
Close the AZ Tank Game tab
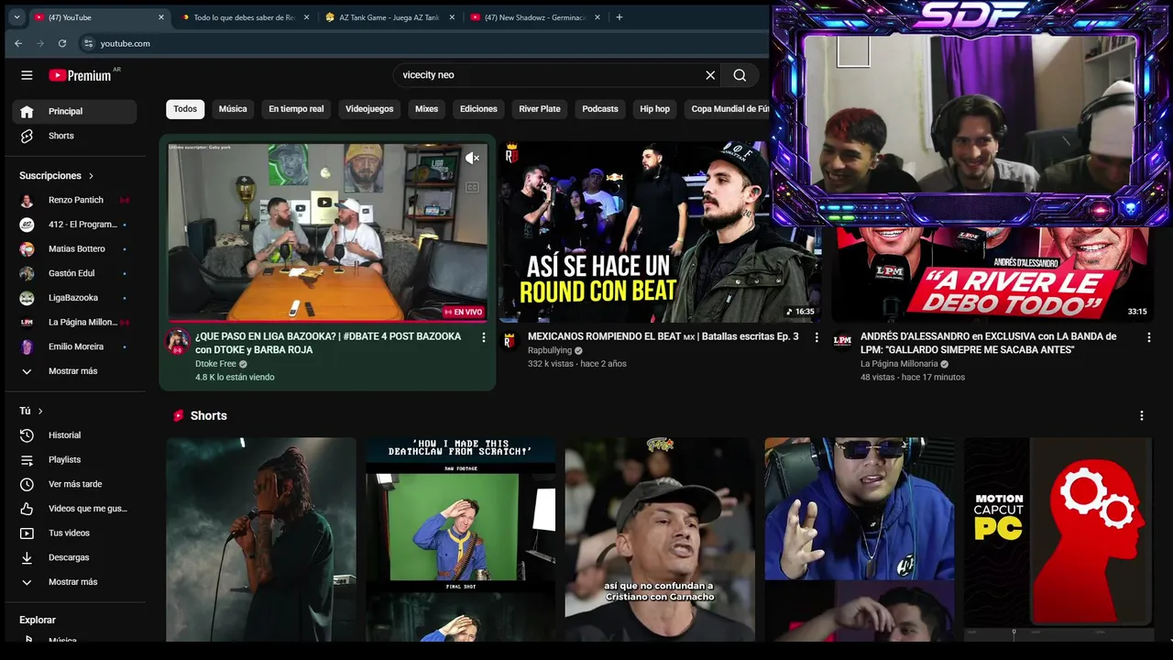click(x=452, y=17)
